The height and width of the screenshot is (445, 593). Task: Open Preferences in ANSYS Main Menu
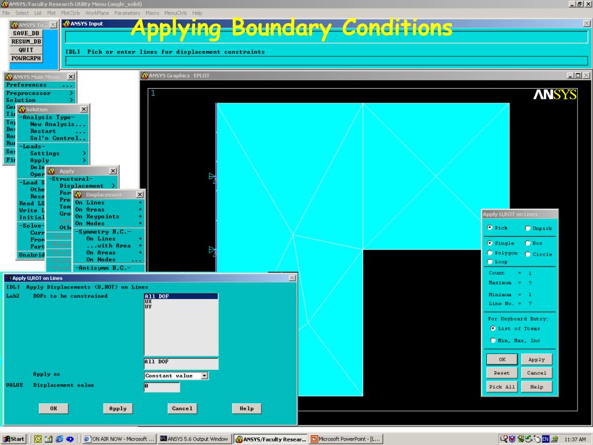click(x=39, y=85)
